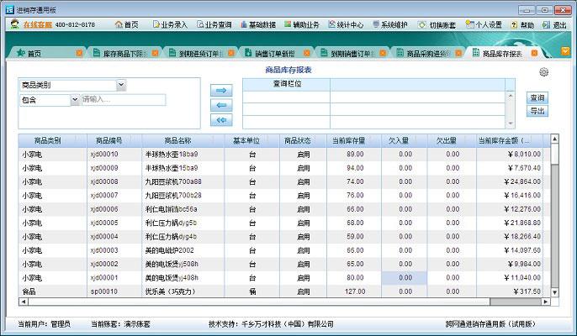Screen dimensions: 577x336
Task: Expand the 包含 condition dropdown
Action: pos(75,100)
